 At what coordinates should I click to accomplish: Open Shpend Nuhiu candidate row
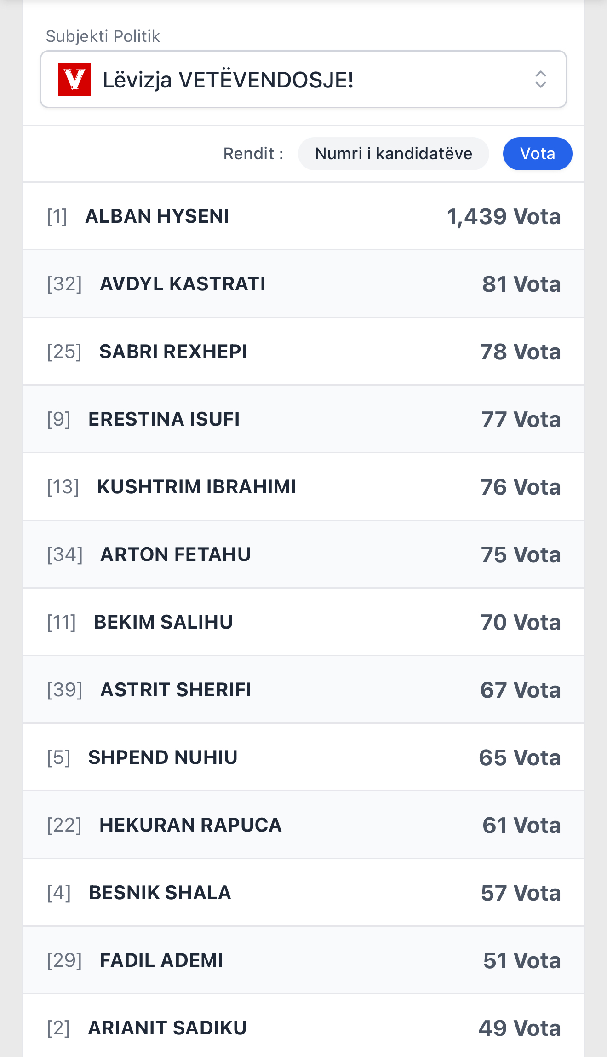point(303,757)
